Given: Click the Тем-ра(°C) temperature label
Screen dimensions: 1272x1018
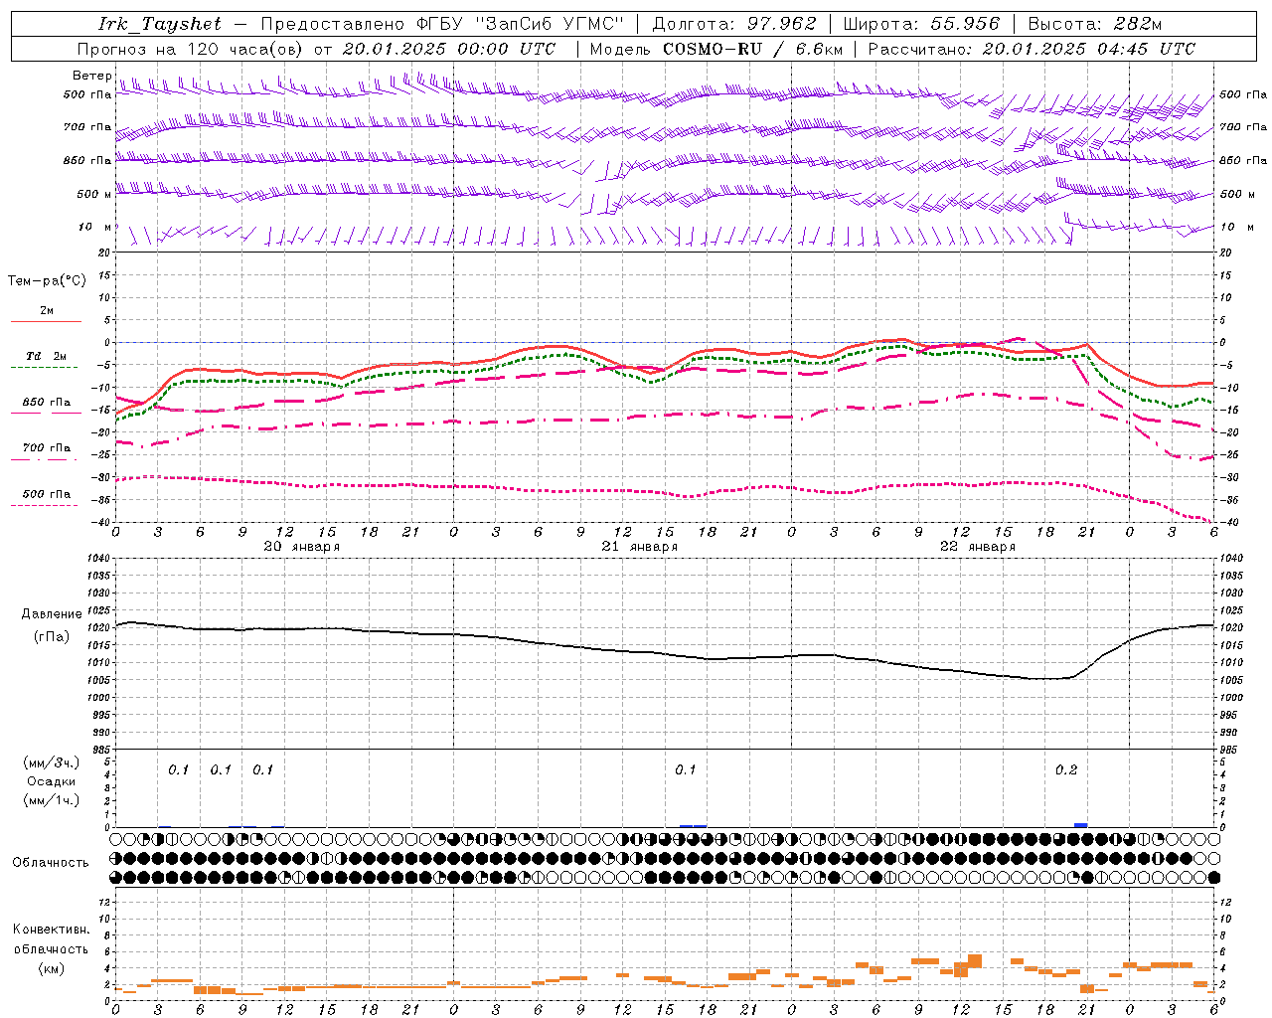Looking at the screenshot, I should (x=47, y=280).
